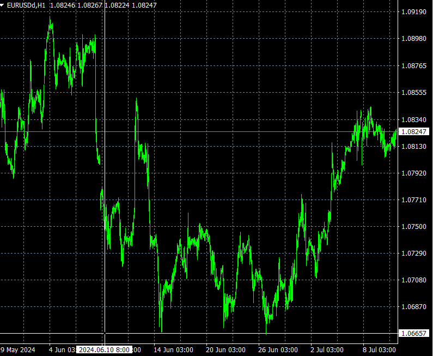Click the 14 Jun 03:00 time label
Viewport: 433px width, 356px height.
[x=173, y=349]
